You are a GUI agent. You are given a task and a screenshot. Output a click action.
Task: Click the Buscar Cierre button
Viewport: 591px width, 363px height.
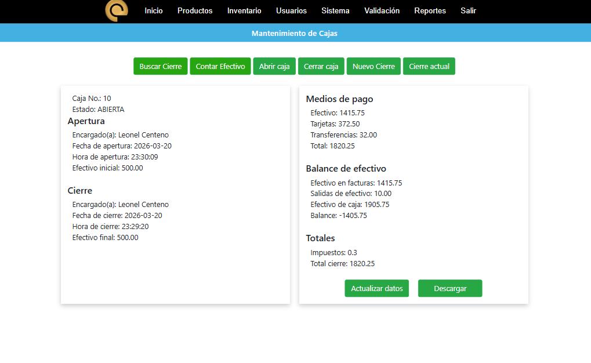[161, 66]
